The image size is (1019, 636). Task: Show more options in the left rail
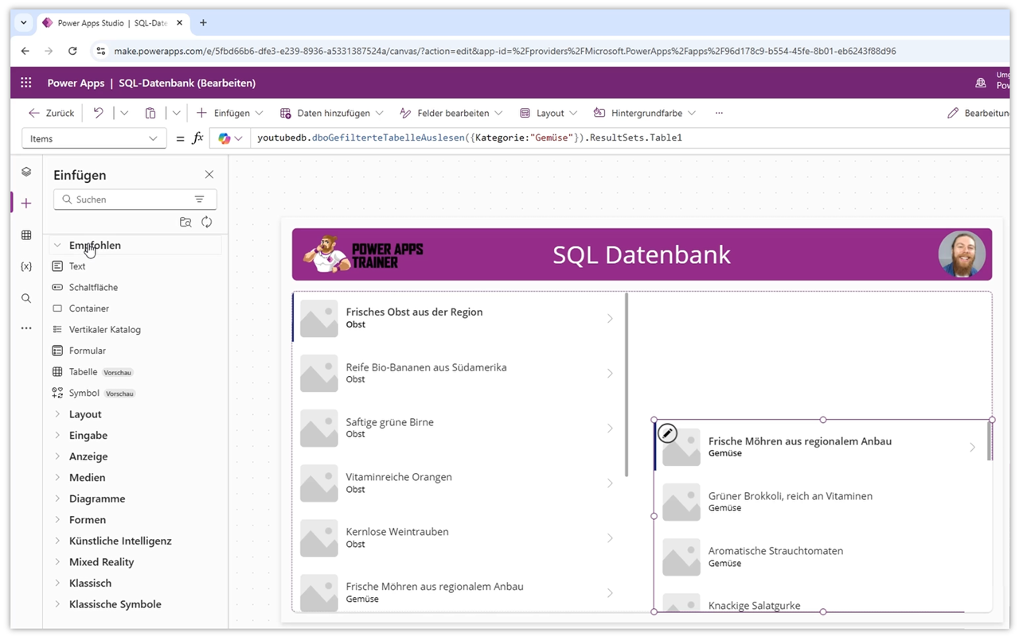click(26, 328)
